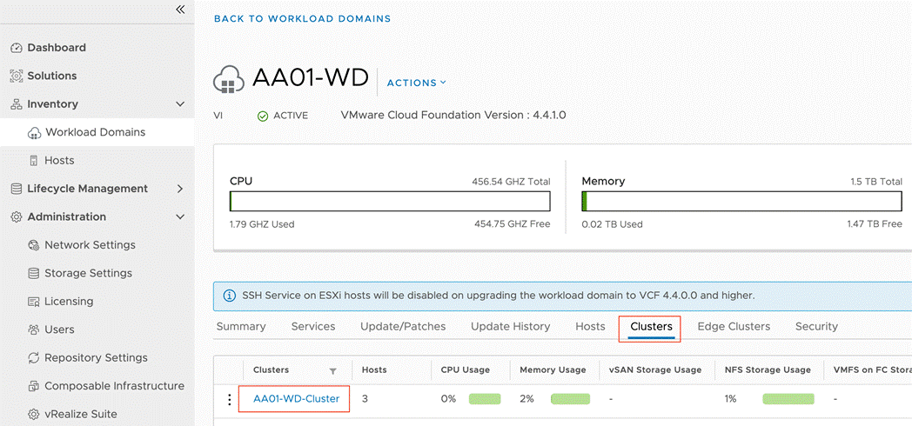Image resolution: width=912 pixels, height=426 pixels.
Task: Open Hosts under Inventory
Action: tap(59, 161)
